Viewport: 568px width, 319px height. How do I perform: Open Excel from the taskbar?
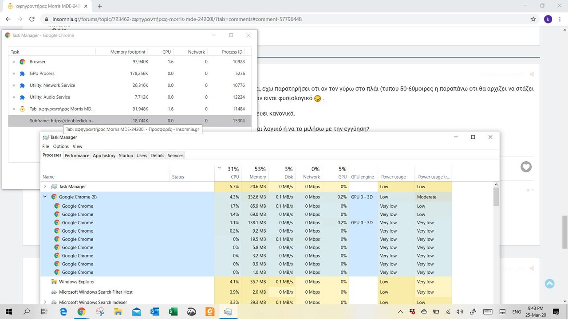173,312
